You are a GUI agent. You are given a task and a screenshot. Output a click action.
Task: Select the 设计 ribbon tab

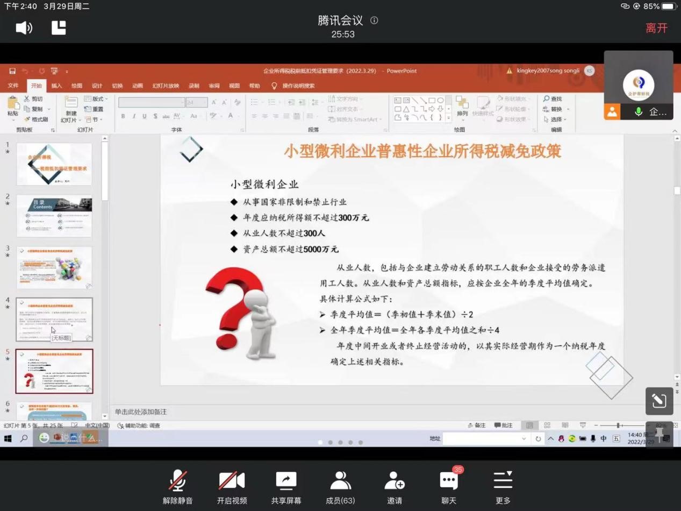97,86
